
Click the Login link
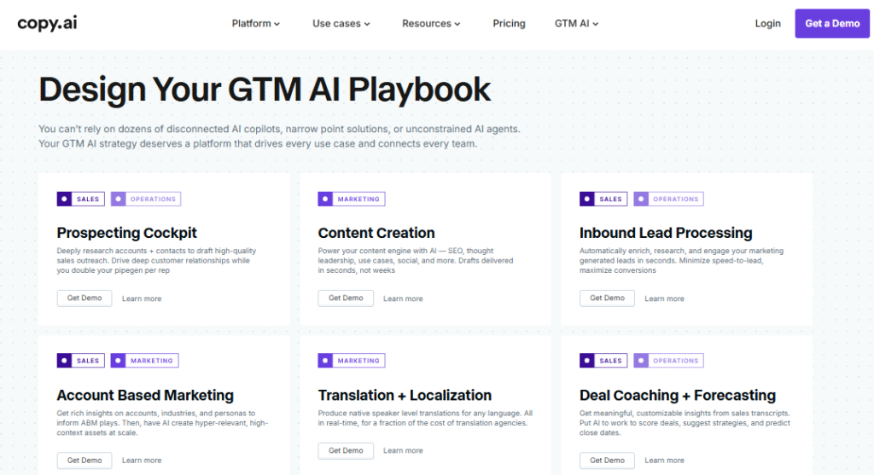pyautogui.click(x=767, y=23)
